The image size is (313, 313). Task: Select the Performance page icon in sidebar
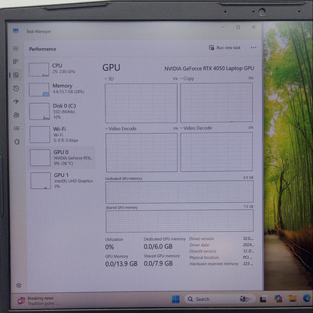point(16,75)
